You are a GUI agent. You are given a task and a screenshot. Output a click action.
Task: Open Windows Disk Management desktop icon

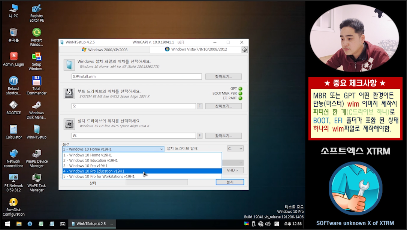point(37,110)
